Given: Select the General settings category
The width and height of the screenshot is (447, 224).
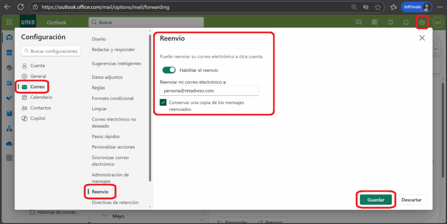Looking at the screenshot, I should pos(38,76).
